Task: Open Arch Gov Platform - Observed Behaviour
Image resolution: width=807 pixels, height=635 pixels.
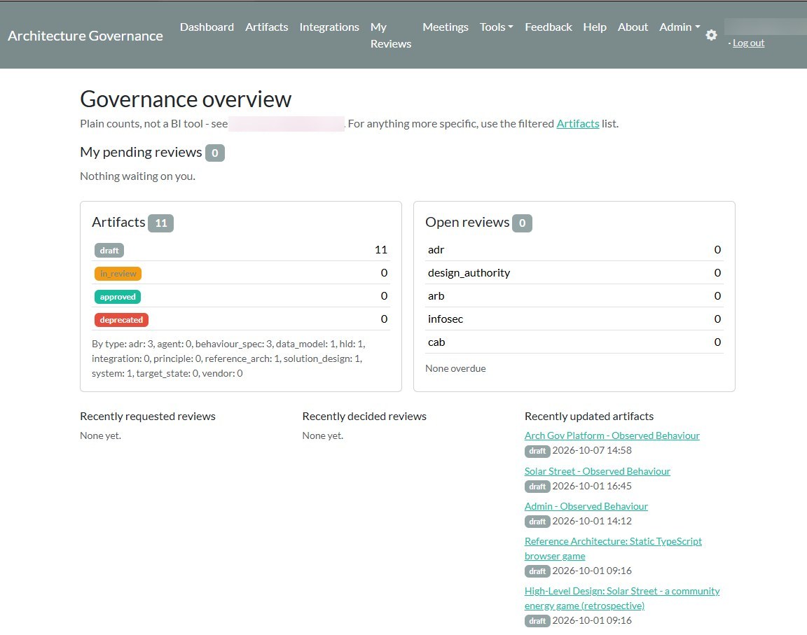Action: click(612, 435)
